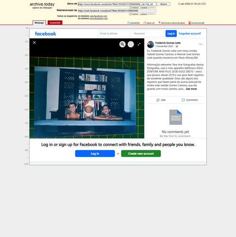Viewport: 236px width, 237px height.
Task: Switch to the Screenshot tab
Action: [x=55, y=23]
